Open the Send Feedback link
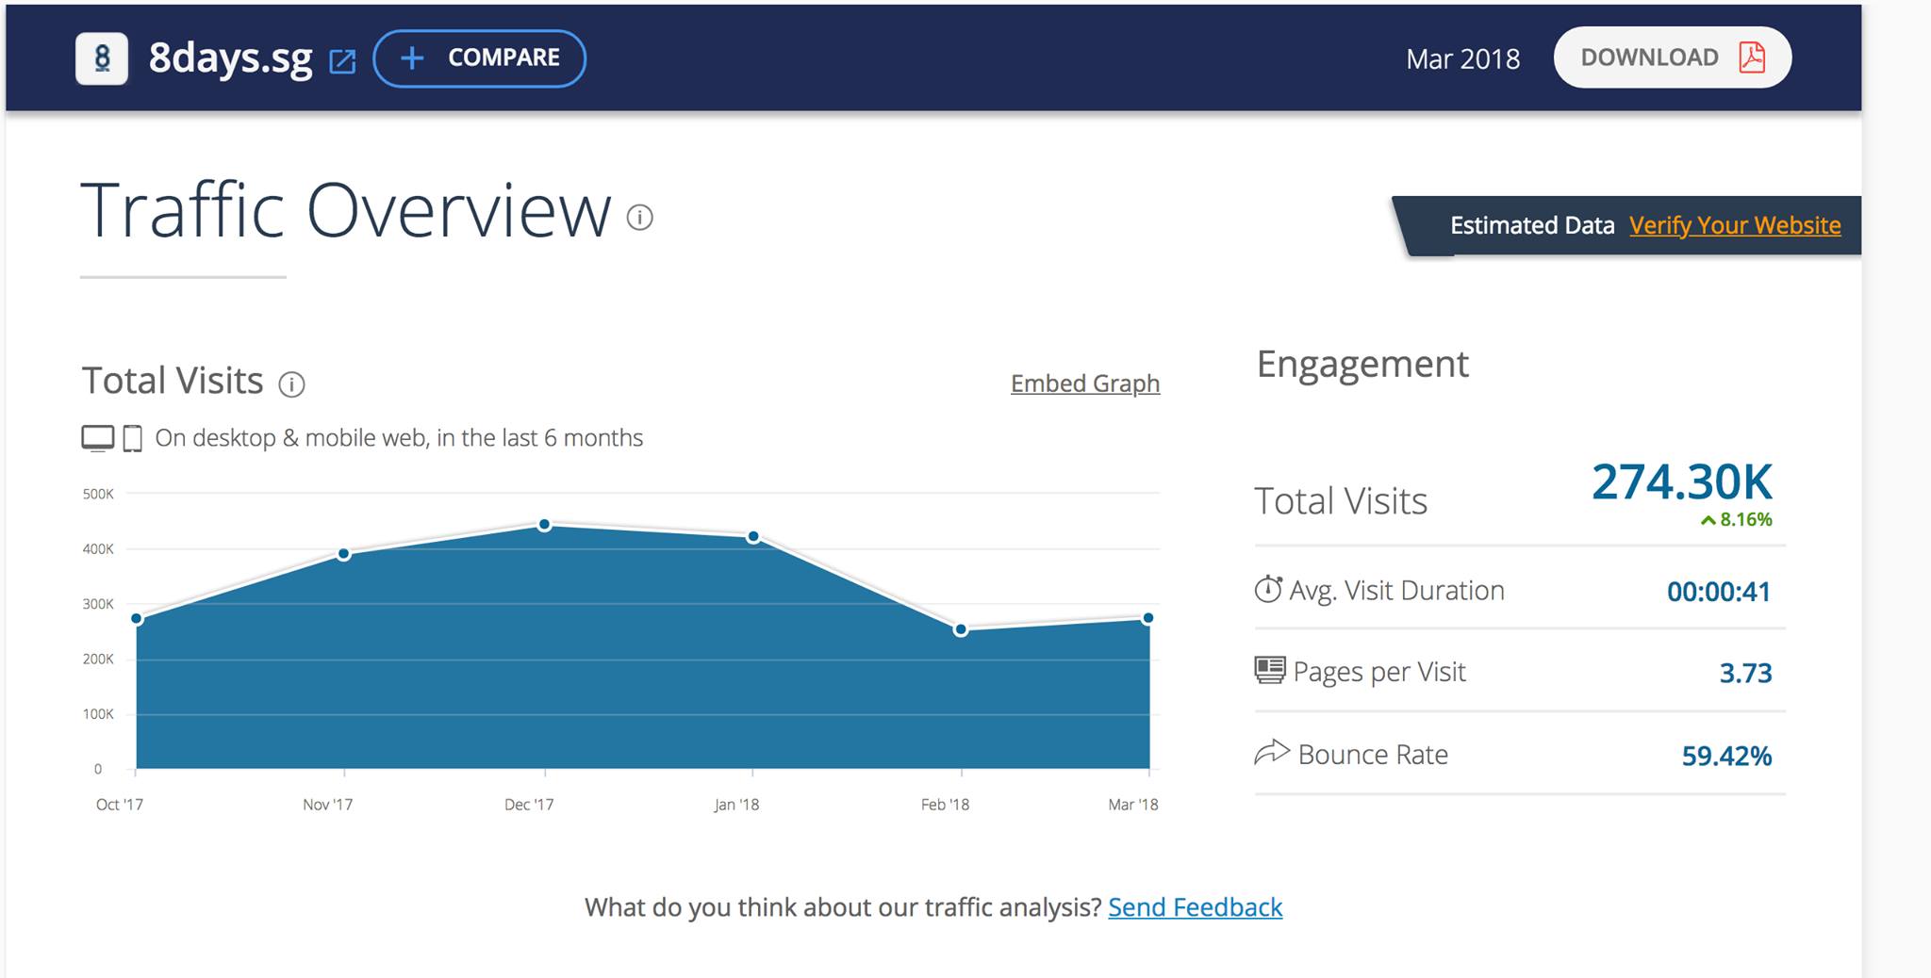 [1195, 906]
